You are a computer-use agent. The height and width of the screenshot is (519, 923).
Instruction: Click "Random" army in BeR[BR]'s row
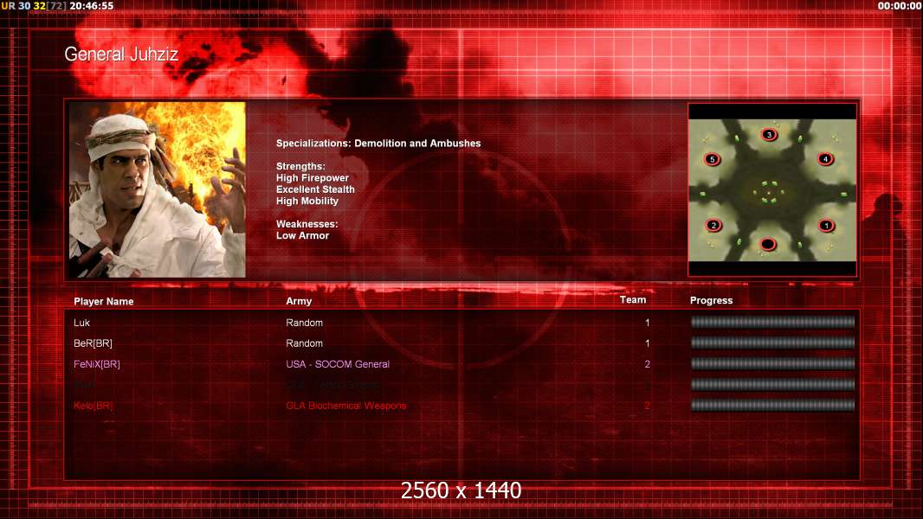click(304, 343)
